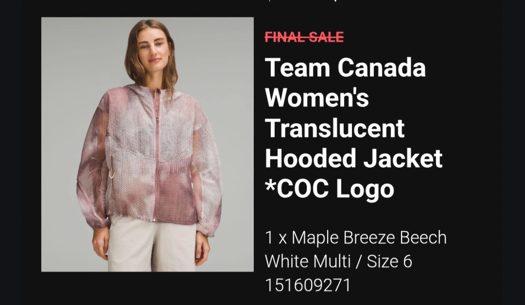Select the Size 6 text
The image size is (525, 305).
pyautogui.click(x=389, y=261)
